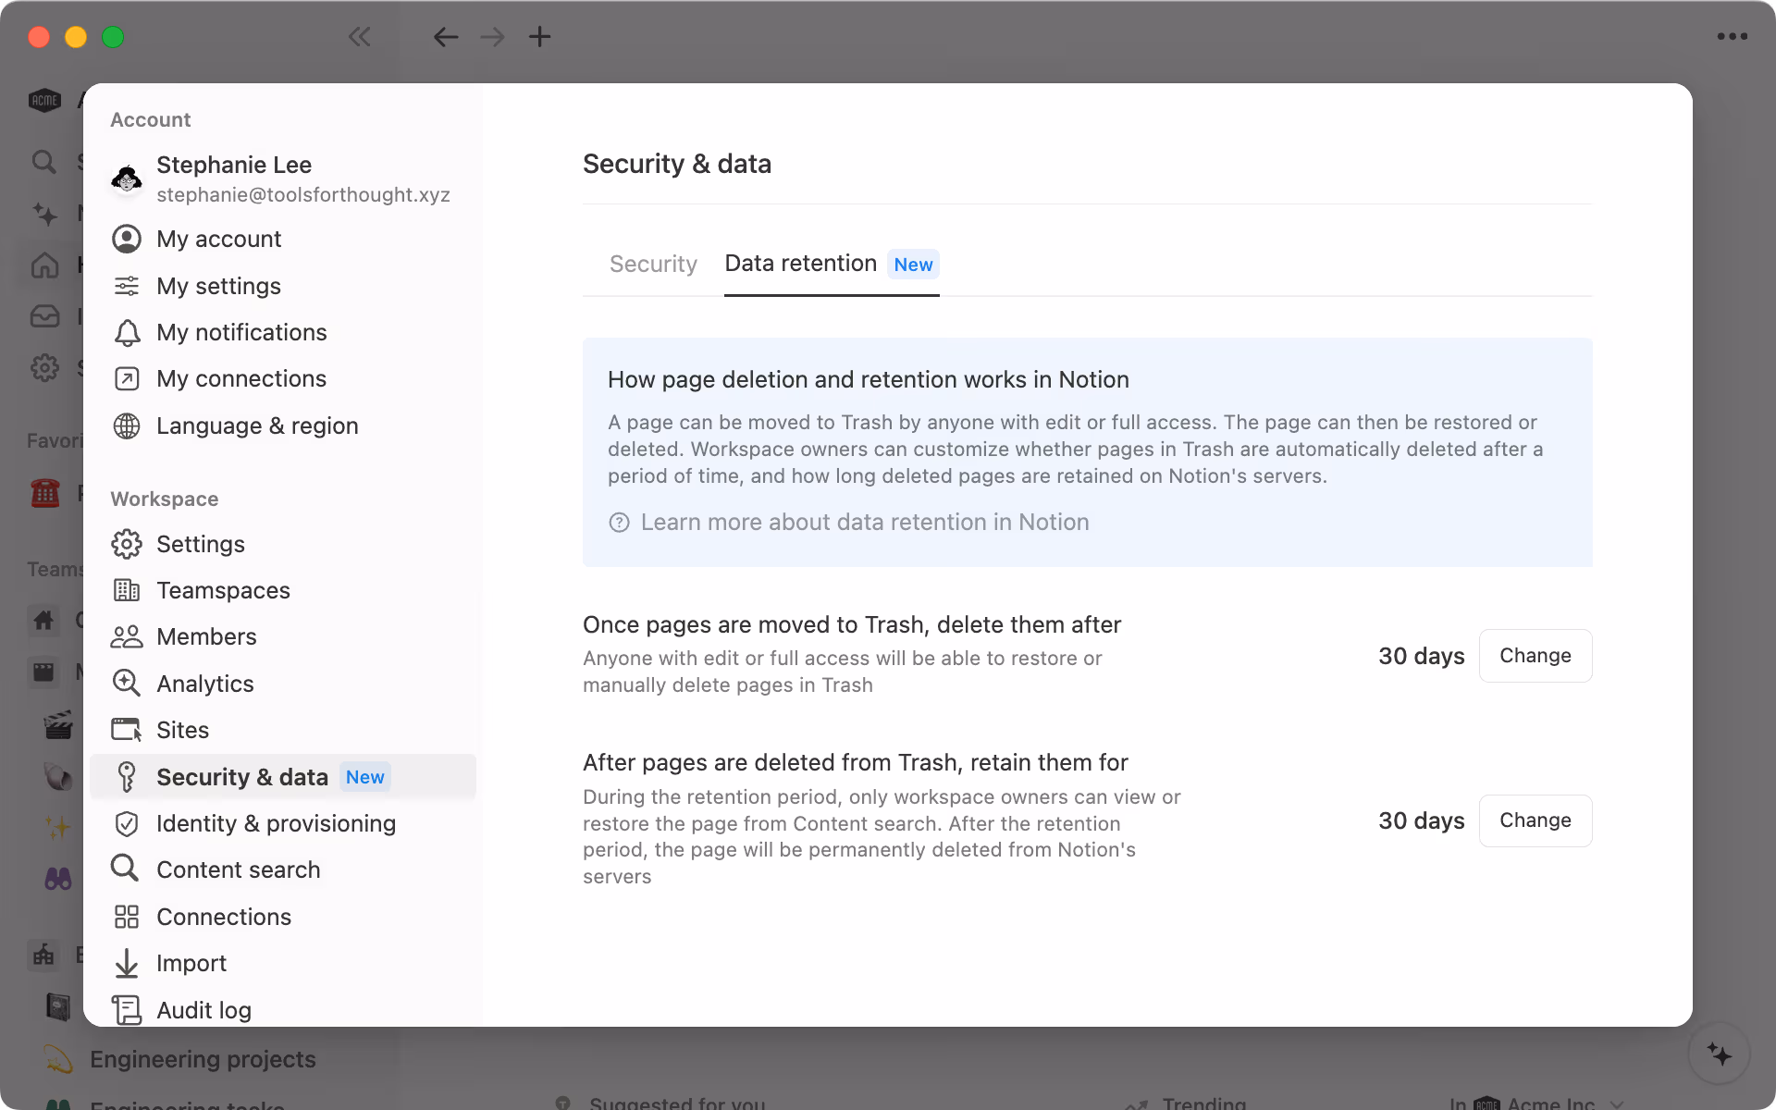The image size is (1776, 1110).
Task: Change the Trash auto-delete period
Action: tap(1535, 656)
